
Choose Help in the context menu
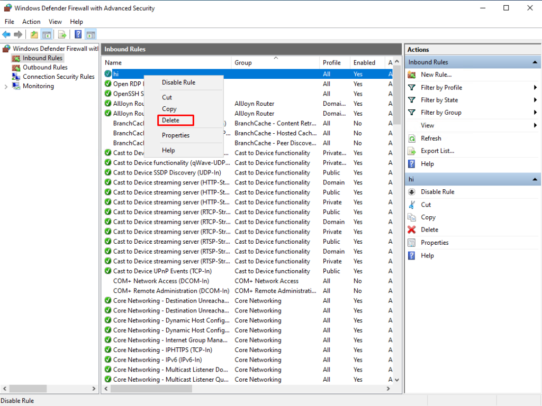184,150
